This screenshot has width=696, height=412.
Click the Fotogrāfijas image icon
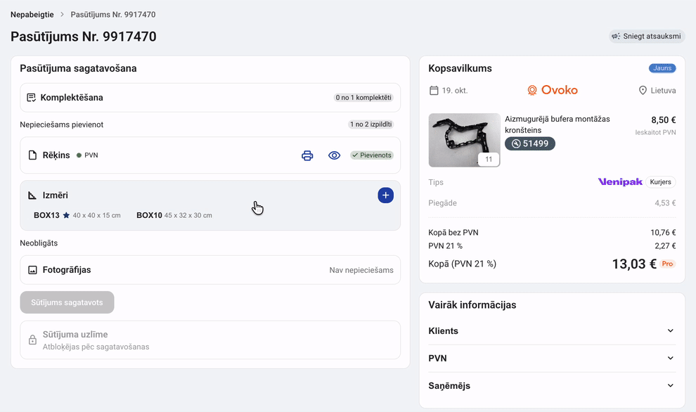pos(32,270)
